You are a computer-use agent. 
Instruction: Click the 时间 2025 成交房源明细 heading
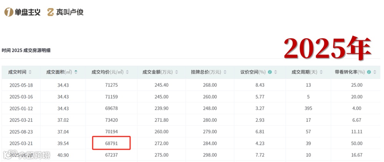tap(26, 51)
